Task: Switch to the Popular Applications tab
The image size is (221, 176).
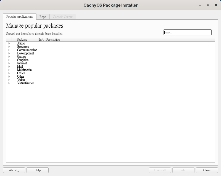Action: 20,17
